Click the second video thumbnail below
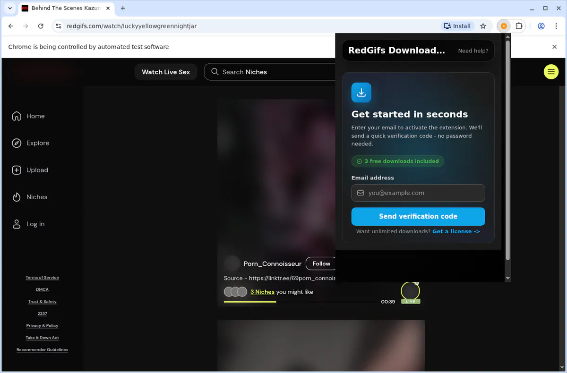 click(321, 346)
